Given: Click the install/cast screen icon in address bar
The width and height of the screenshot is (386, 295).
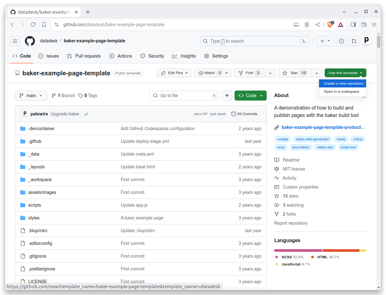Looking at the screenshot, I should [296, 25].
